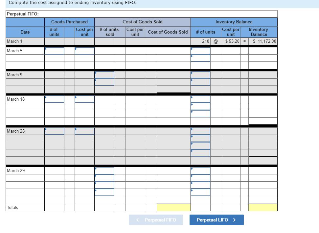
Task: Select the March 5 cost per unit field
Action: 84,51
